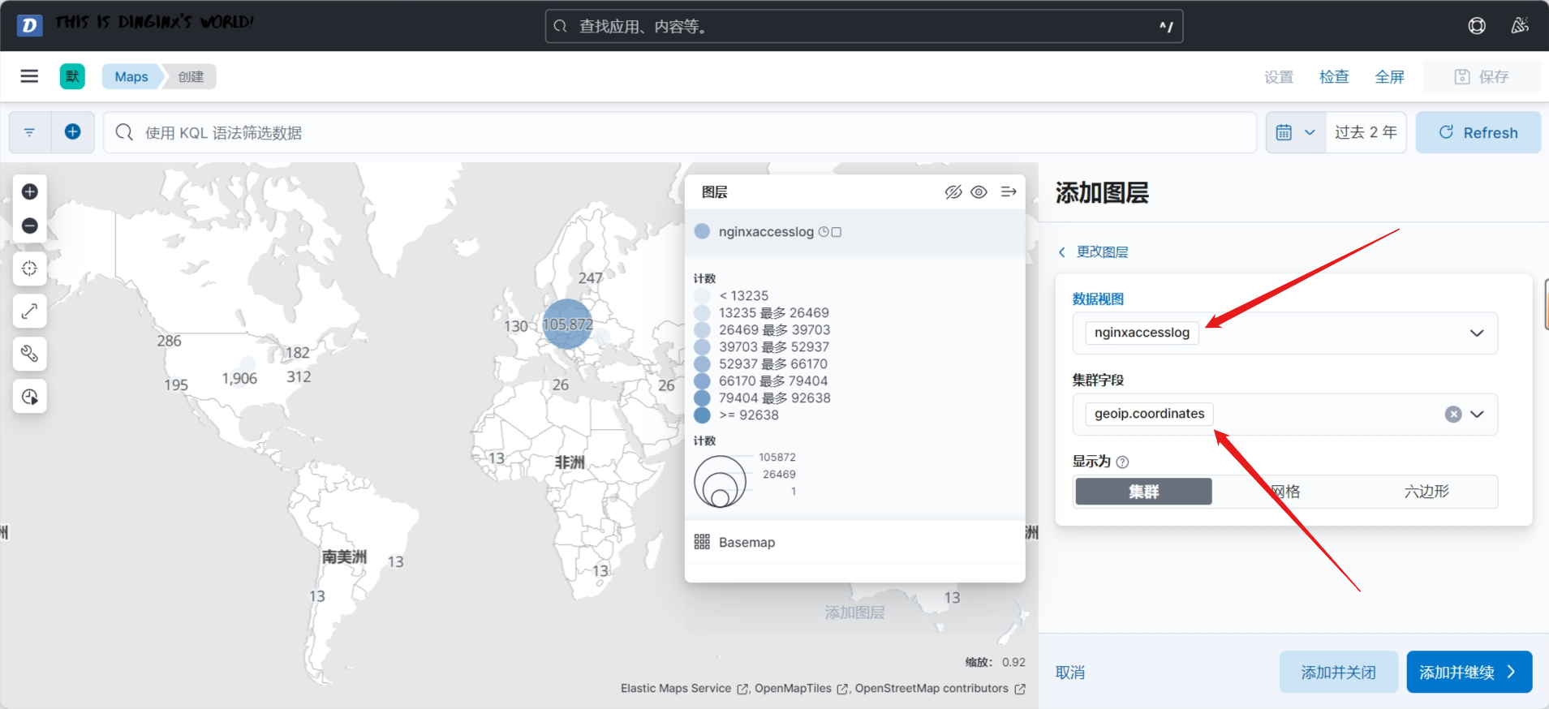1549x709 pixels.
Task: Open the 检查 menu item
Action: pos(1334,77)
